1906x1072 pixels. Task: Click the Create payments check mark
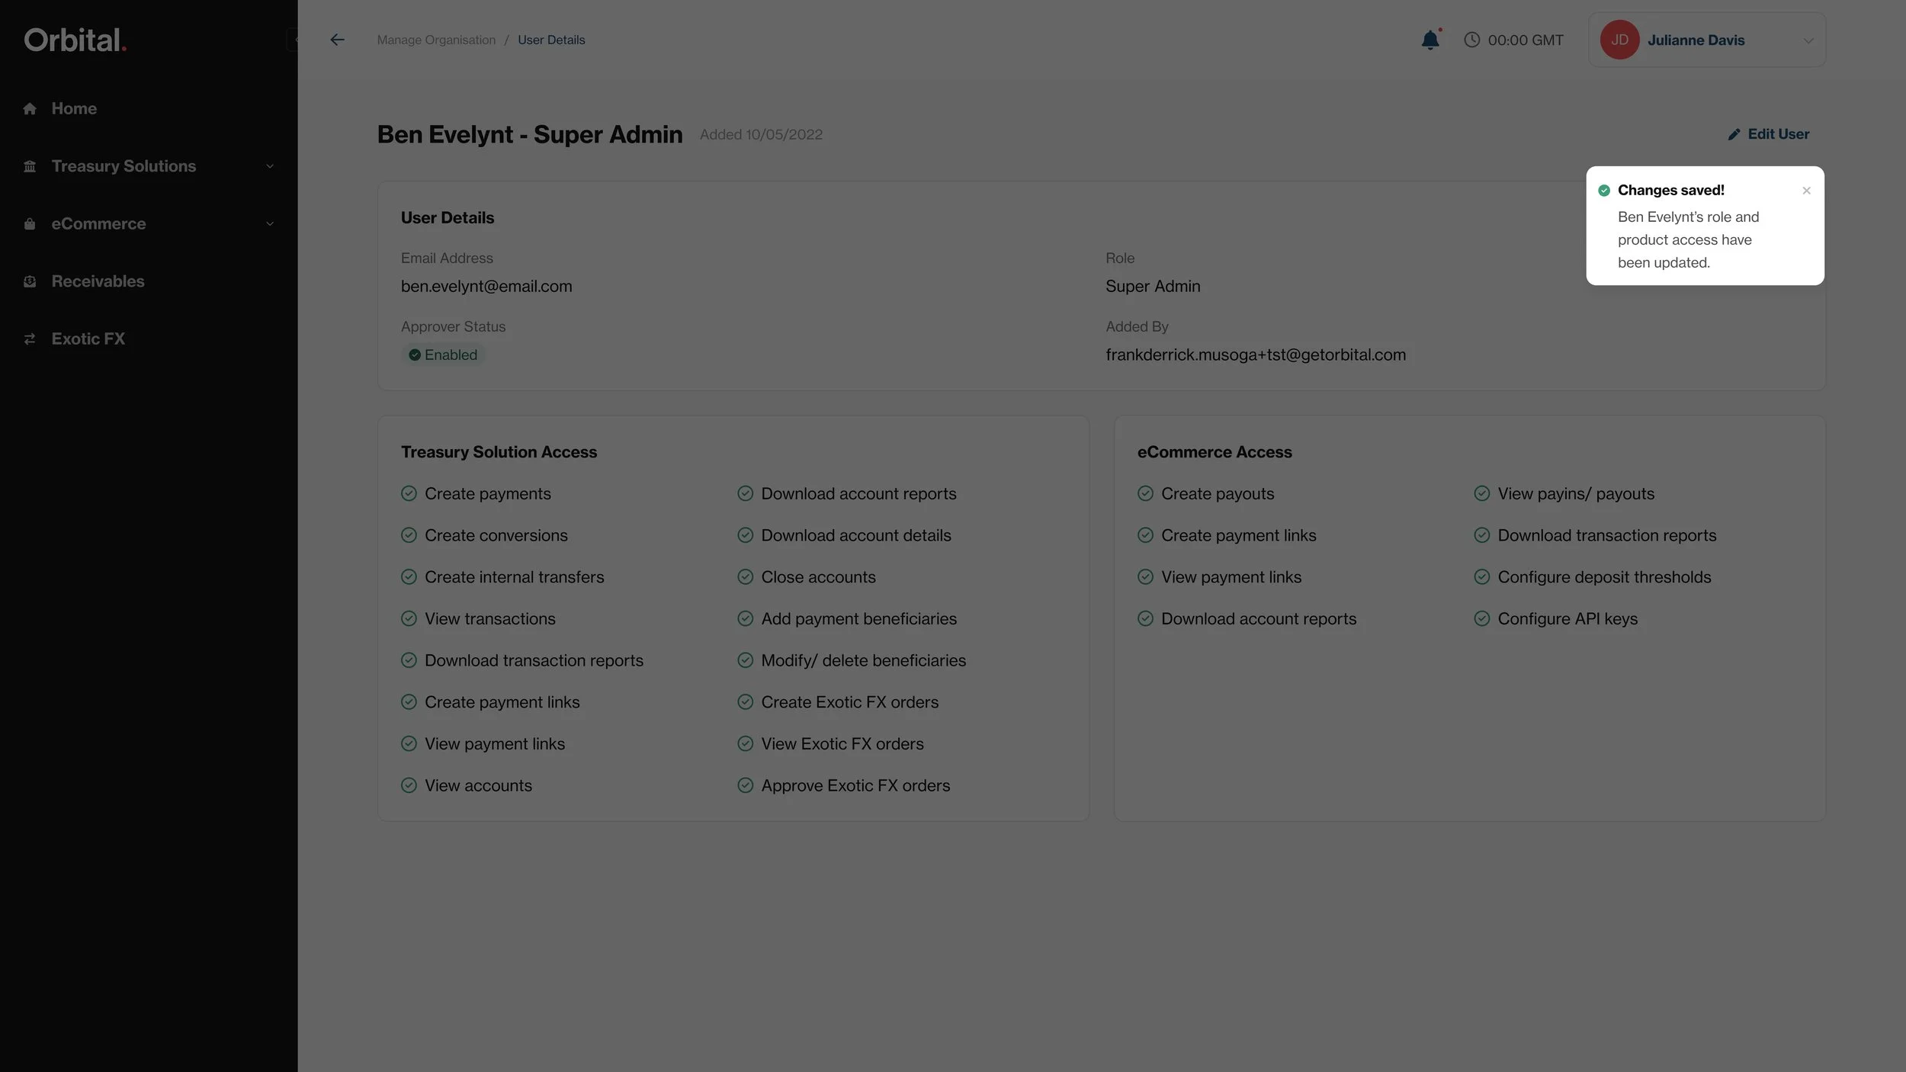[409, 493]
